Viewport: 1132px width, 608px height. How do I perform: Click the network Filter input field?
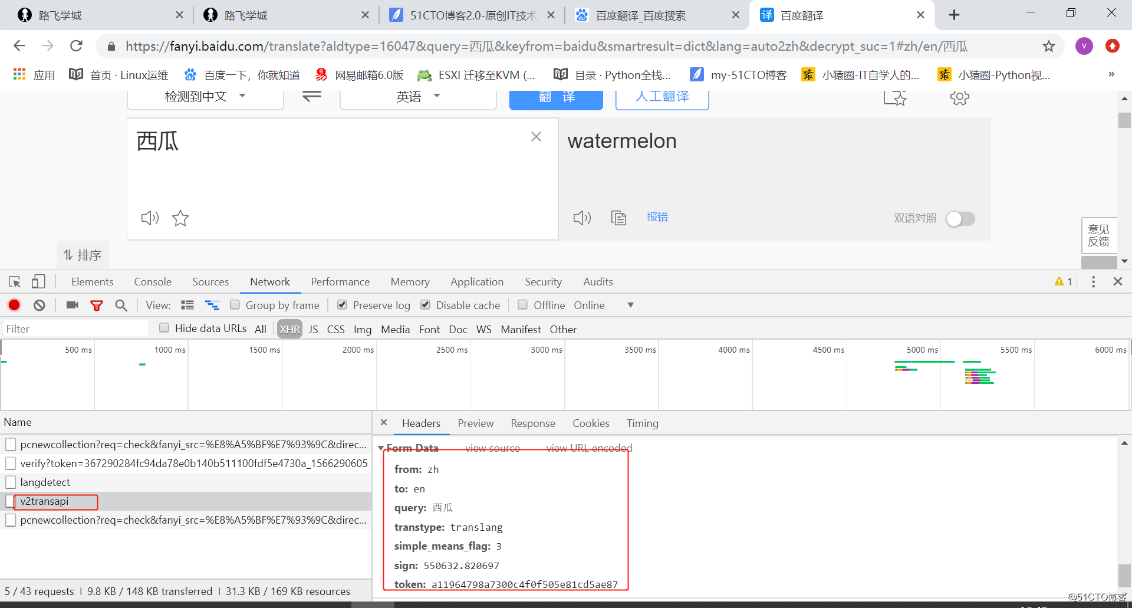[75, 328]
